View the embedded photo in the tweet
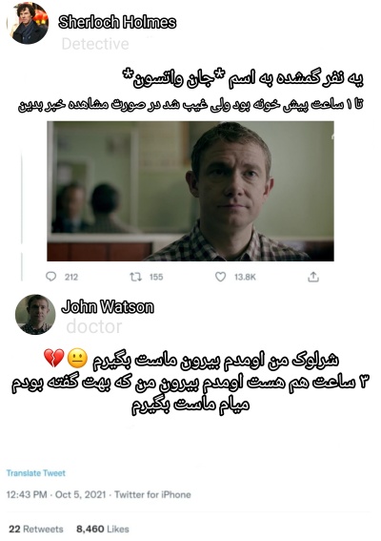The height and width of the screenshot is (541, 381). [x=190, y=191]
